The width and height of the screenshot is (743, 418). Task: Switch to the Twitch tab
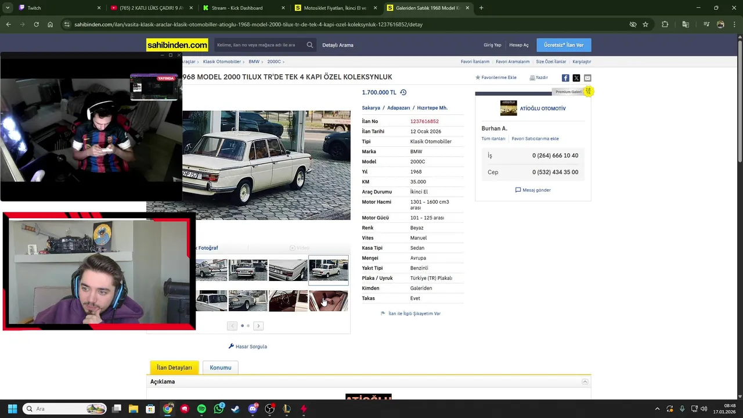[59, 8]
